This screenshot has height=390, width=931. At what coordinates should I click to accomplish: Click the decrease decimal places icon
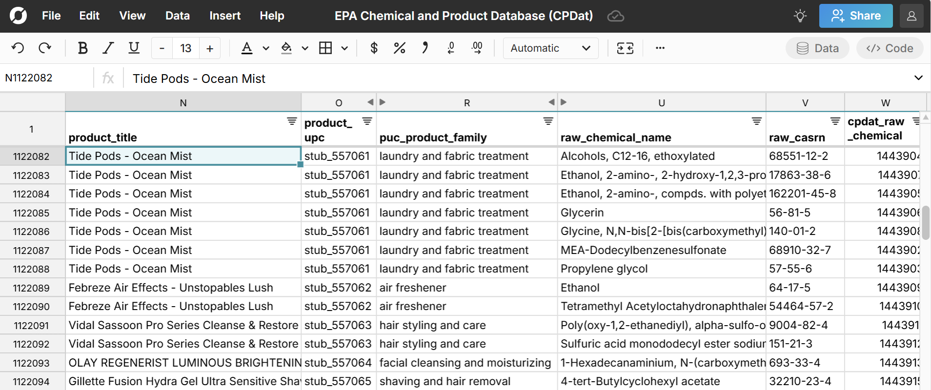click(451, 48)
